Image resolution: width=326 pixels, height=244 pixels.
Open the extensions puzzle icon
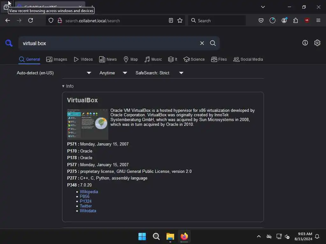(x=295, y=20)
